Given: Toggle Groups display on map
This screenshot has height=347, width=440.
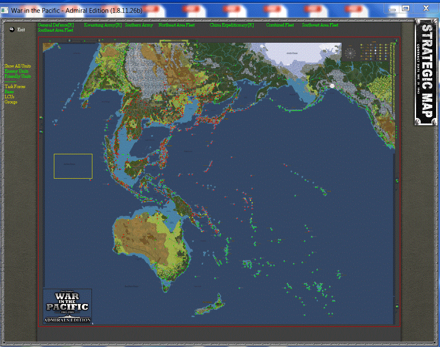Looking at the screenshot, I should [x=11, y=102].
